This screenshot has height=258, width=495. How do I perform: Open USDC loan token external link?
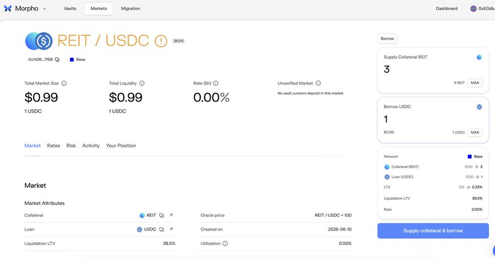click(x=171, y=229)
